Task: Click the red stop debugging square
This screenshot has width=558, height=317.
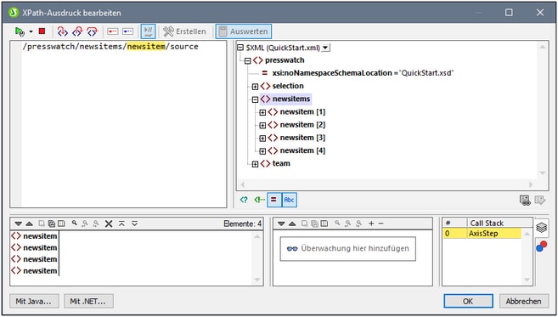Action: click(x=42, y=31)
